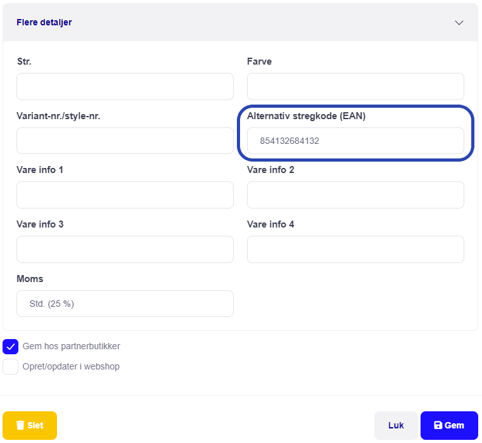Image resolution: width=482 pixels, height=443 pixels.
Task: Open the Moms Std. (25 %) dropdown
Action: (x=125, y=304)
